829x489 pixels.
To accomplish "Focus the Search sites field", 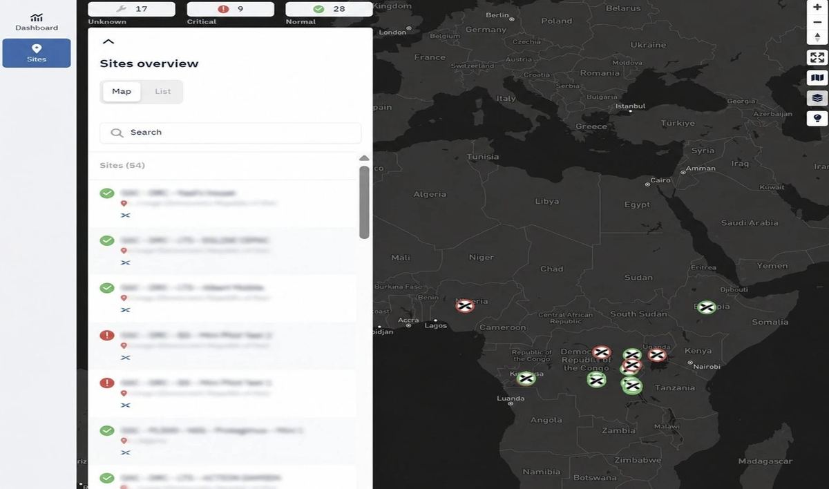I will coord(230,133).
